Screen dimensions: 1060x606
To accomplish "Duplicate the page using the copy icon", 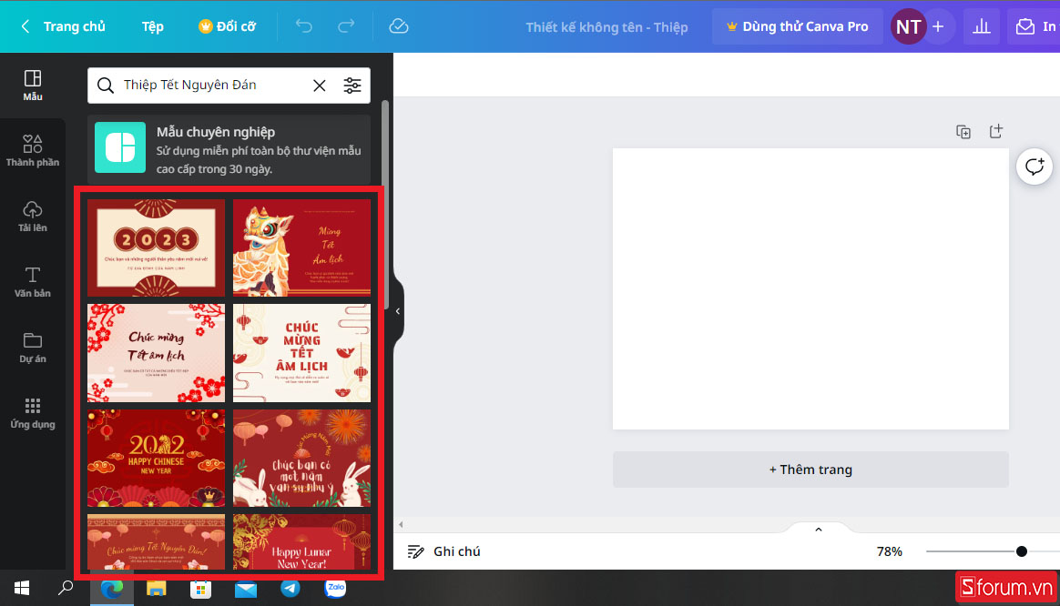I will click(963, 132).
